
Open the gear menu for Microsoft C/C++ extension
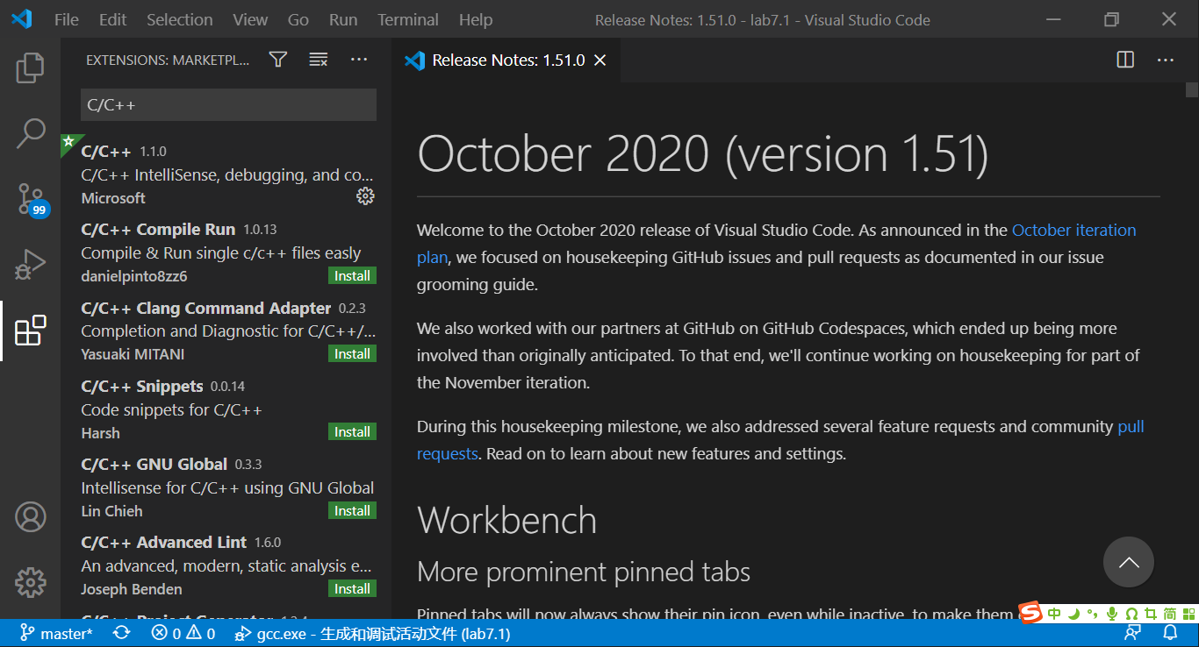pos(365,196)
